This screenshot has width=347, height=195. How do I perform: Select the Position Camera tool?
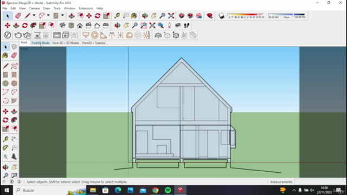(x=169, y=25)
